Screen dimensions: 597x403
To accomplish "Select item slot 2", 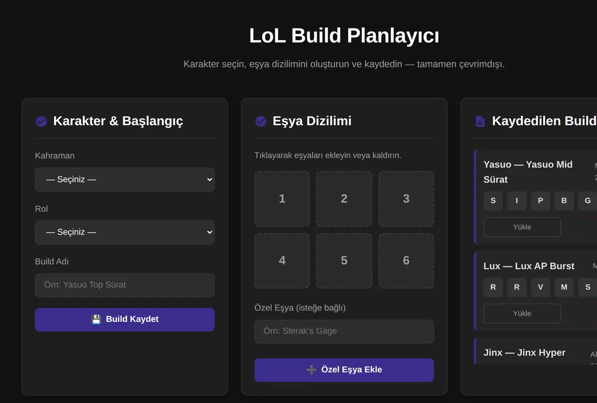I will [344, 199].
